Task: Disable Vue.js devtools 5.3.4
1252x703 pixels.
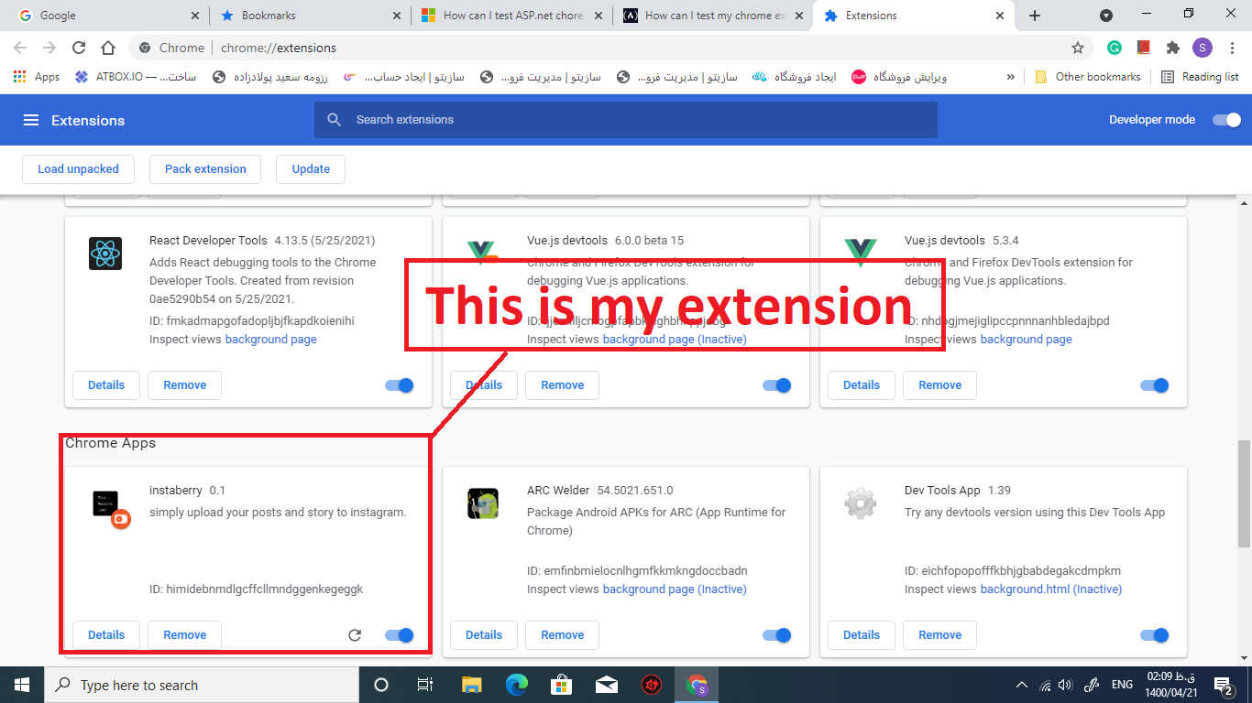Action: 1155,385
